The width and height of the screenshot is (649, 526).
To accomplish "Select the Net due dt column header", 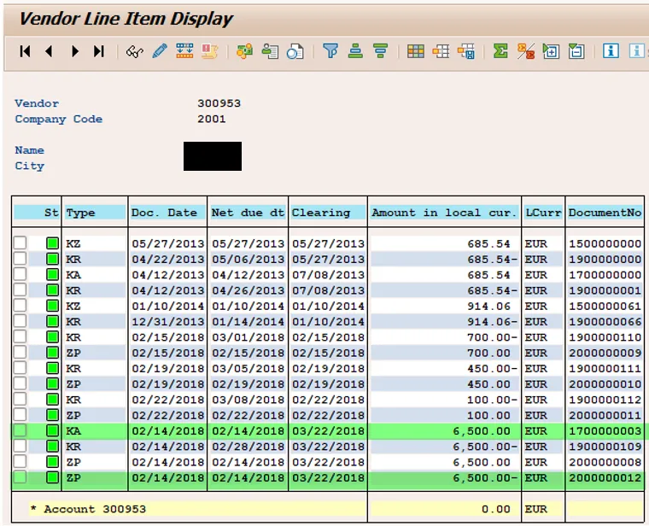I will coord(248,213).
